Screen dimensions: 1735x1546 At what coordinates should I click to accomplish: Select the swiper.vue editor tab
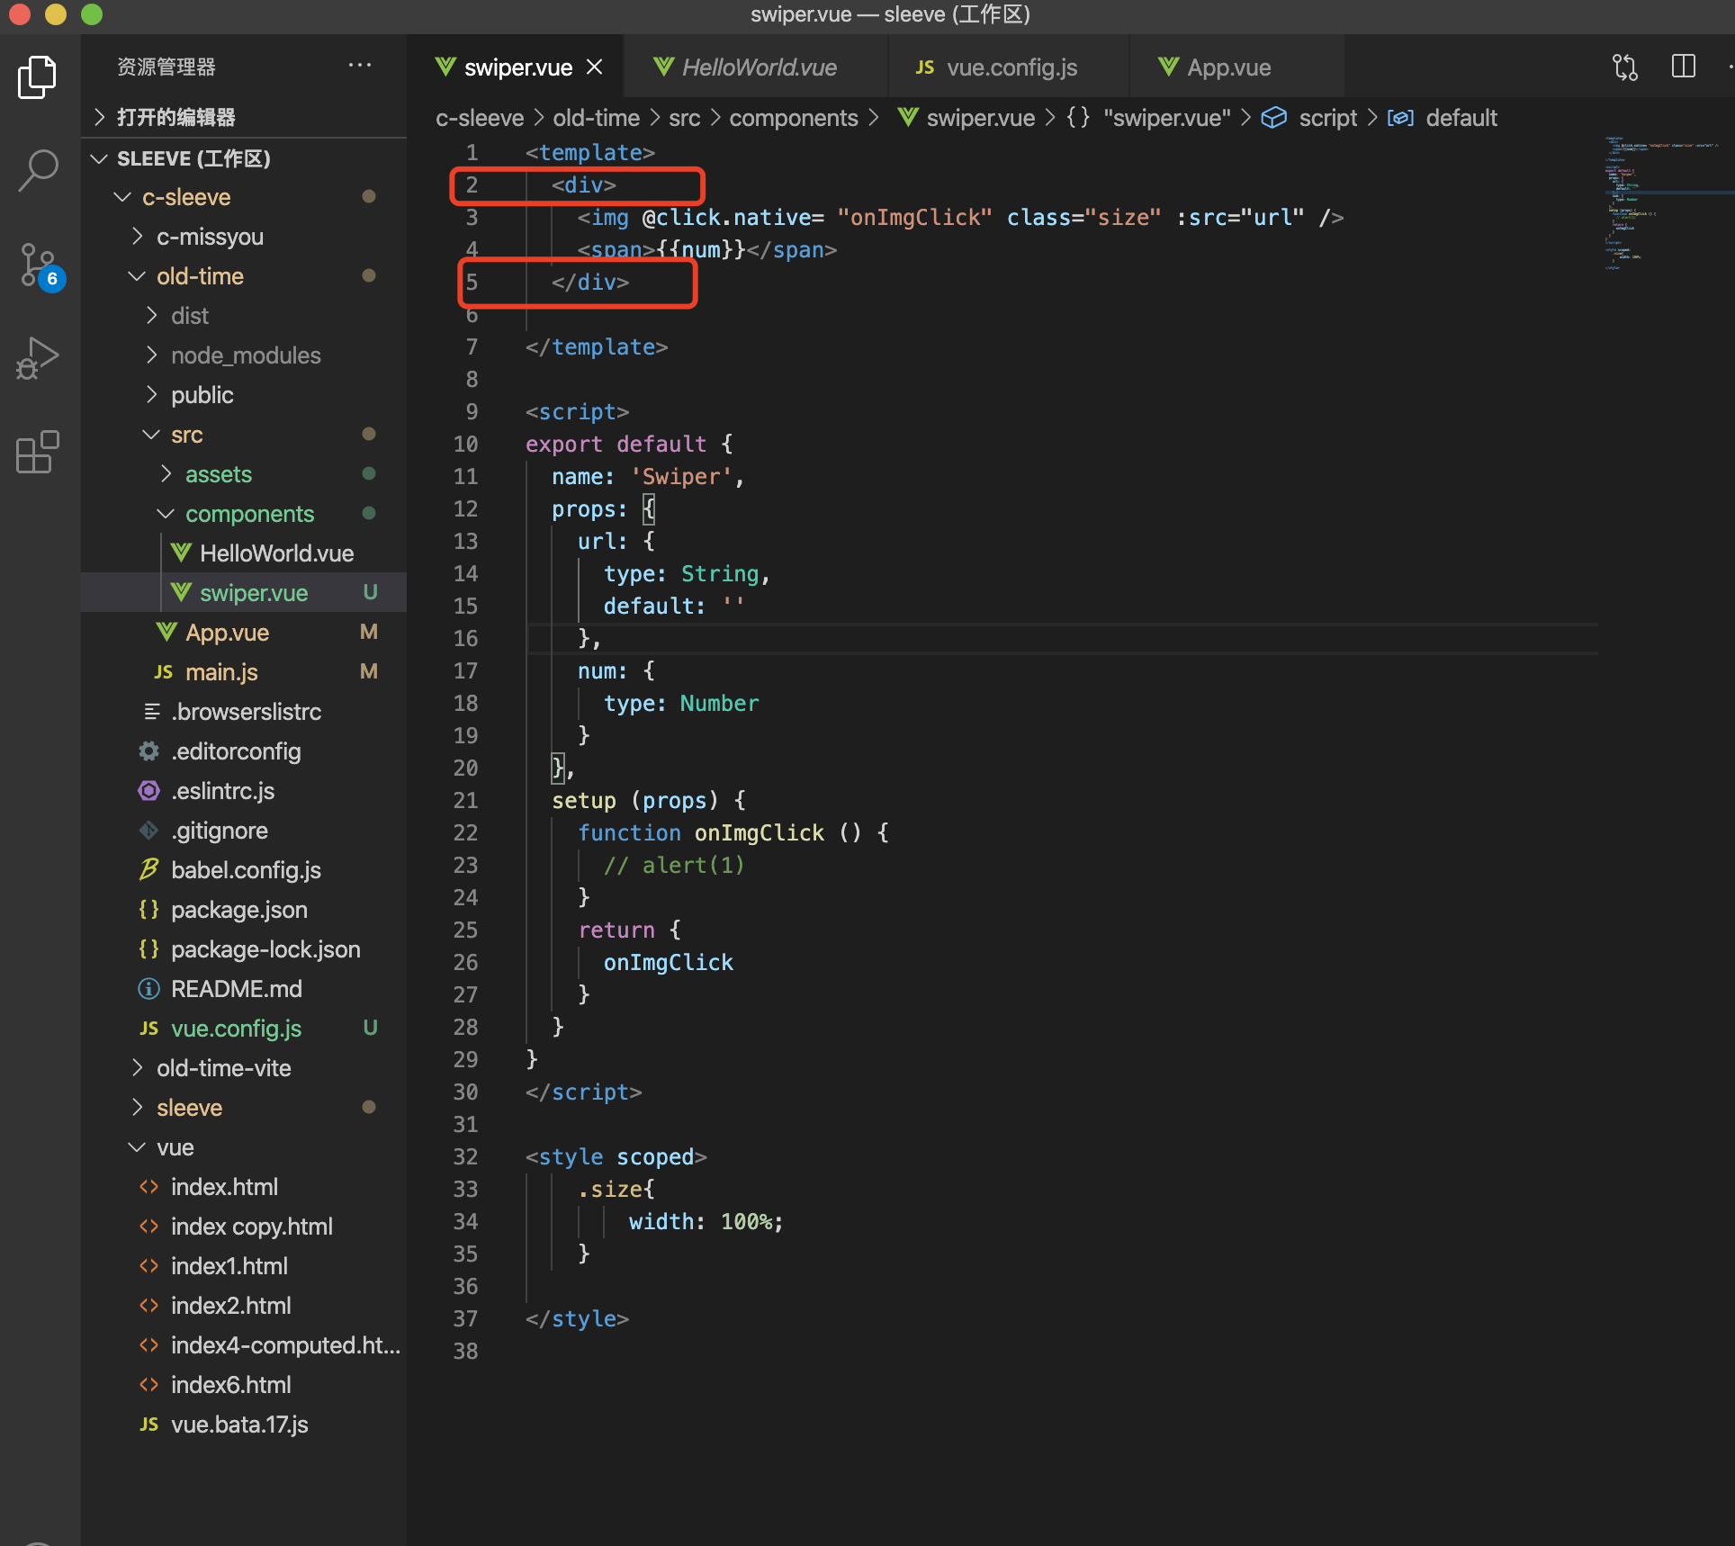click(x=517, y=67)
